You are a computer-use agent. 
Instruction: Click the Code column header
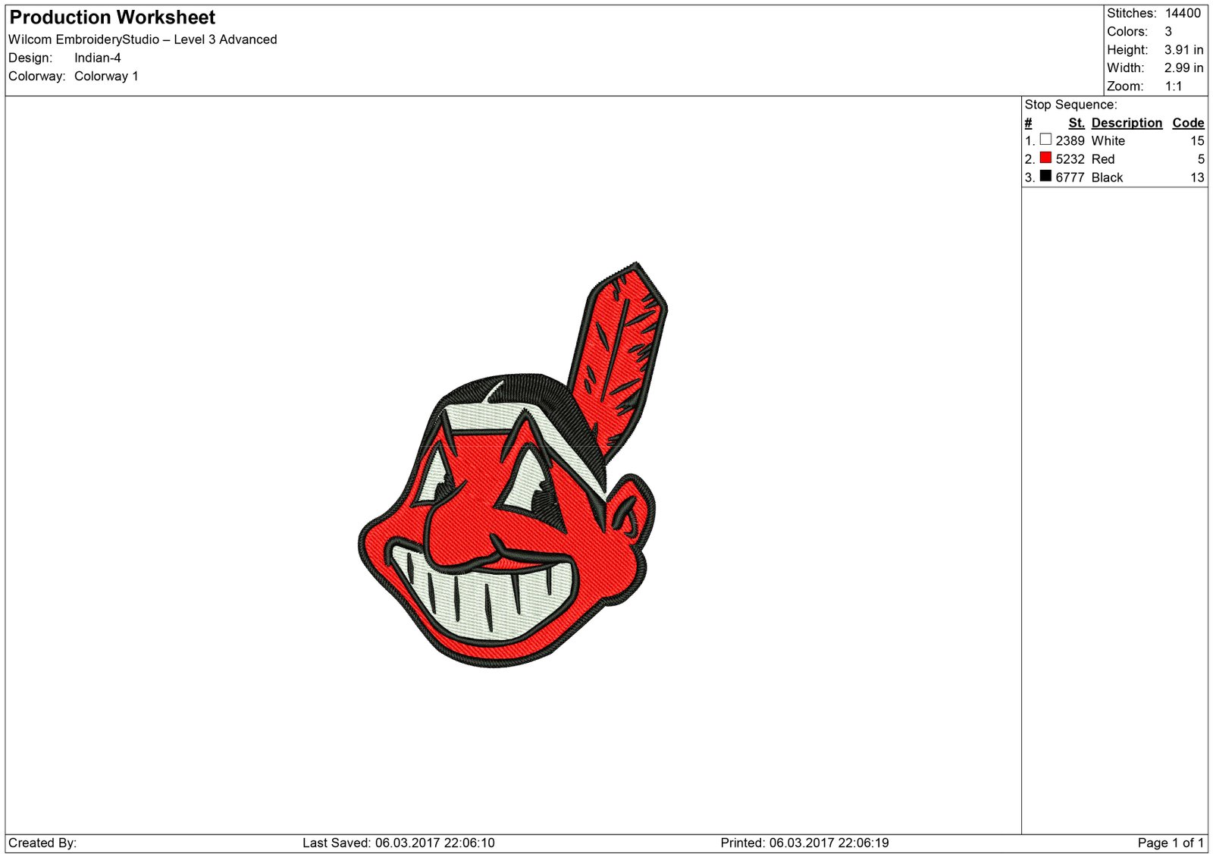(1187, 122)
